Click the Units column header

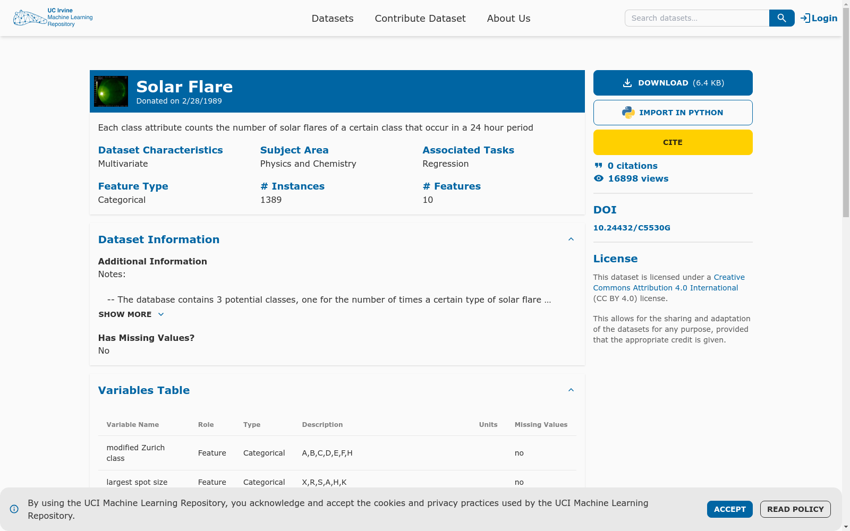(488, 425)
